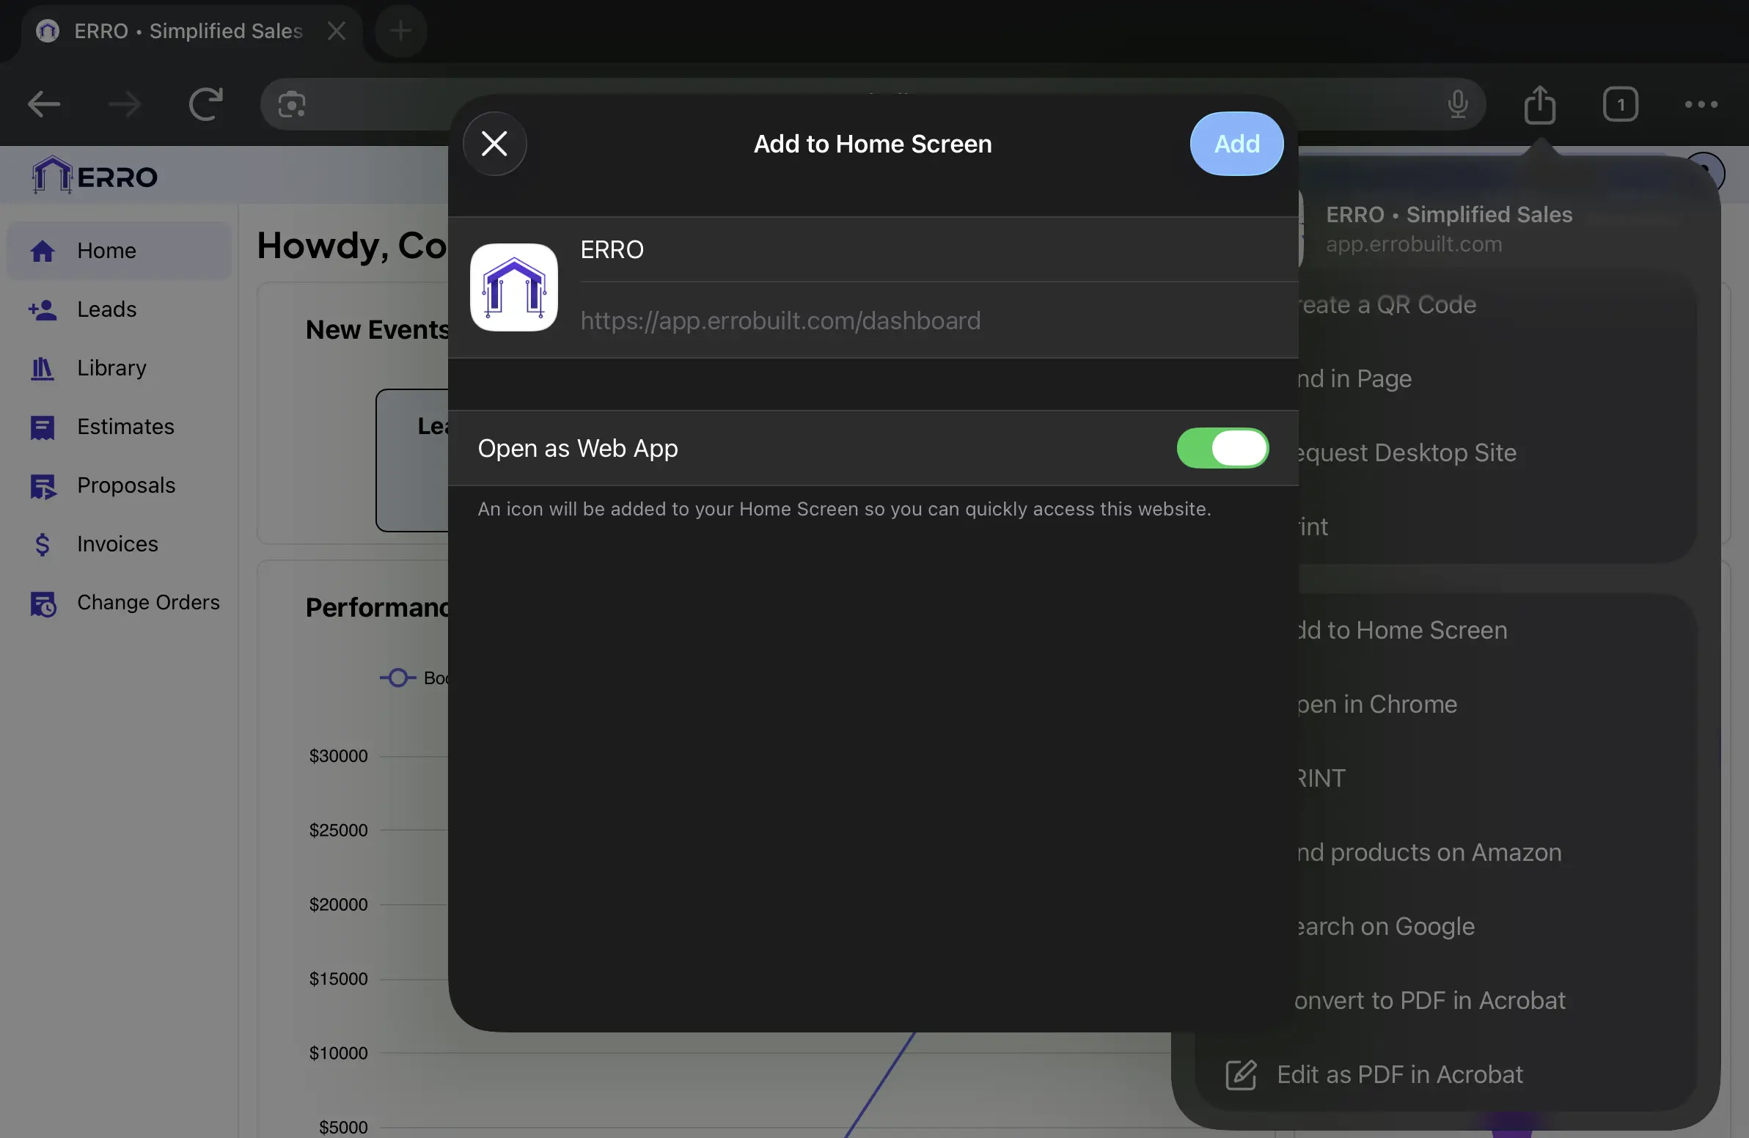The width and height of the screenshot is (1749, 1138).
Task: Open the Share menu icon
Action: [x=1540, y=104]
